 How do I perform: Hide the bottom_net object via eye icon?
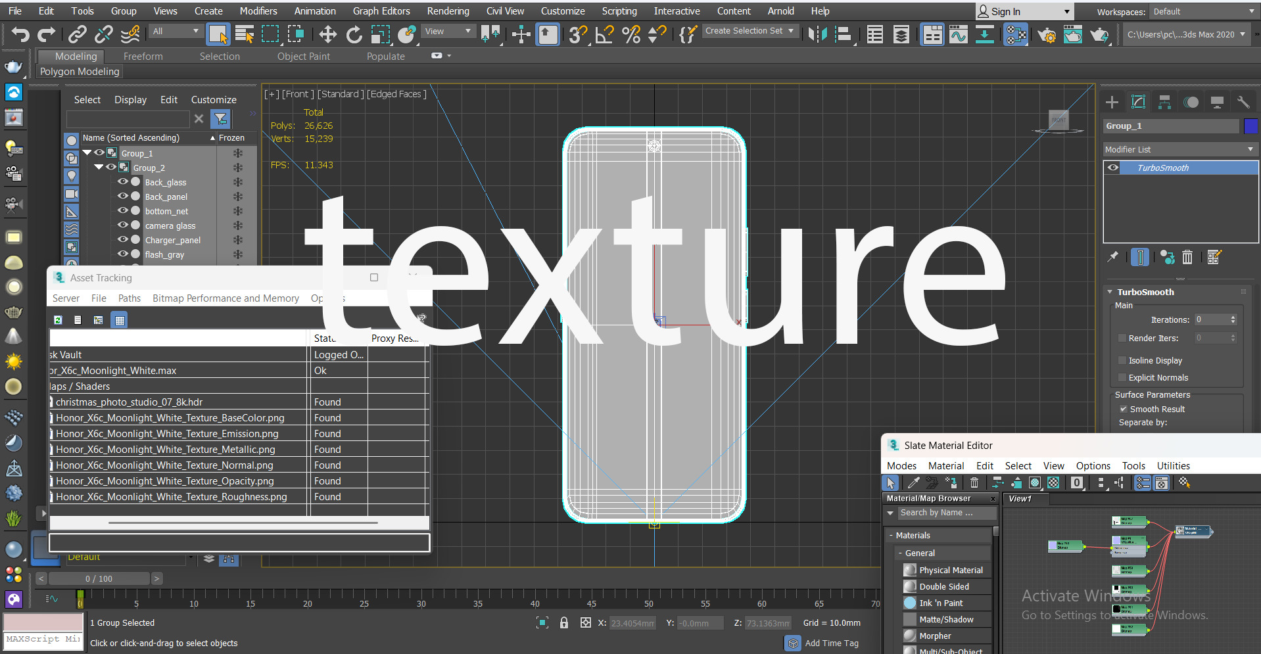[122, 211]
